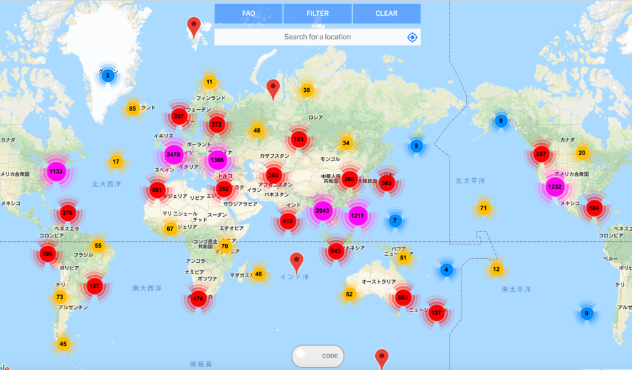Select the 583 cluster over Japan

pos(386,183)
